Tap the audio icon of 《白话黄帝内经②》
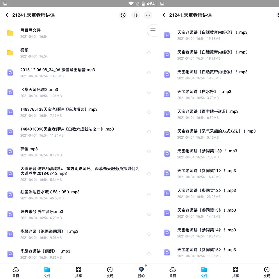 [x=167, y=55]
